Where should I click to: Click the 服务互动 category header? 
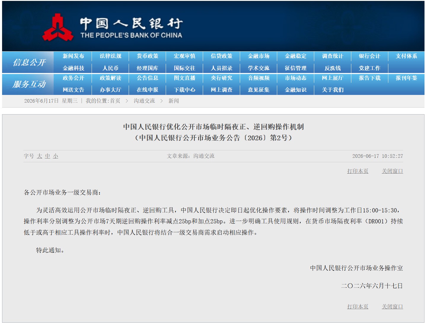click(x=29, y=84)
